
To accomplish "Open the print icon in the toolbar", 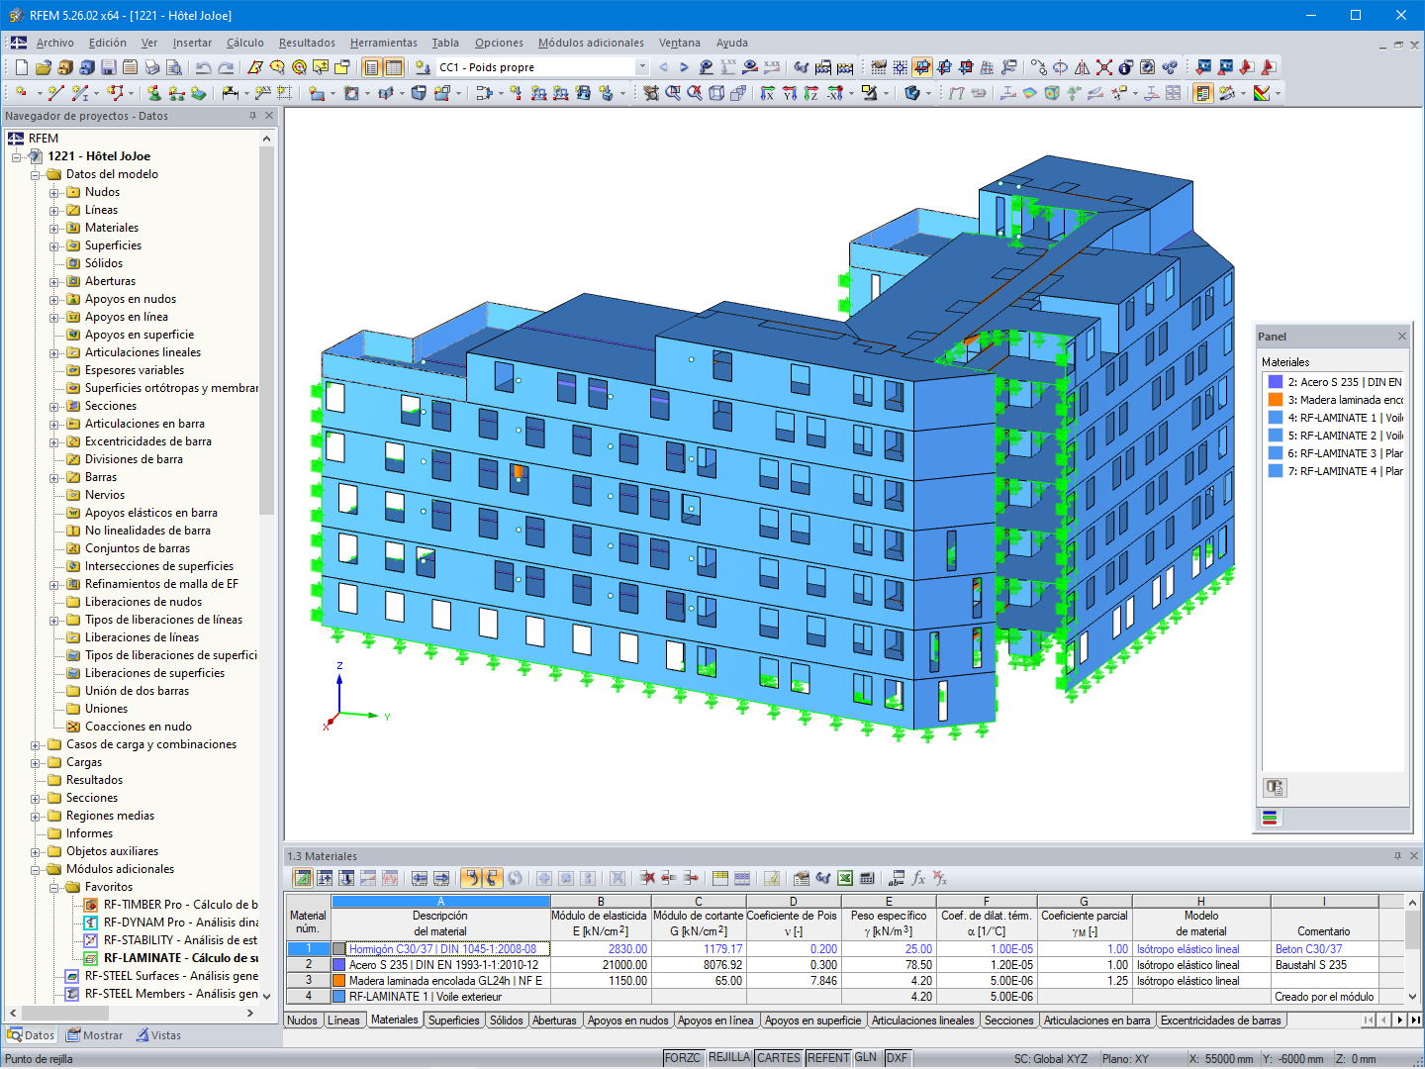I will click(x=150, y=66).
